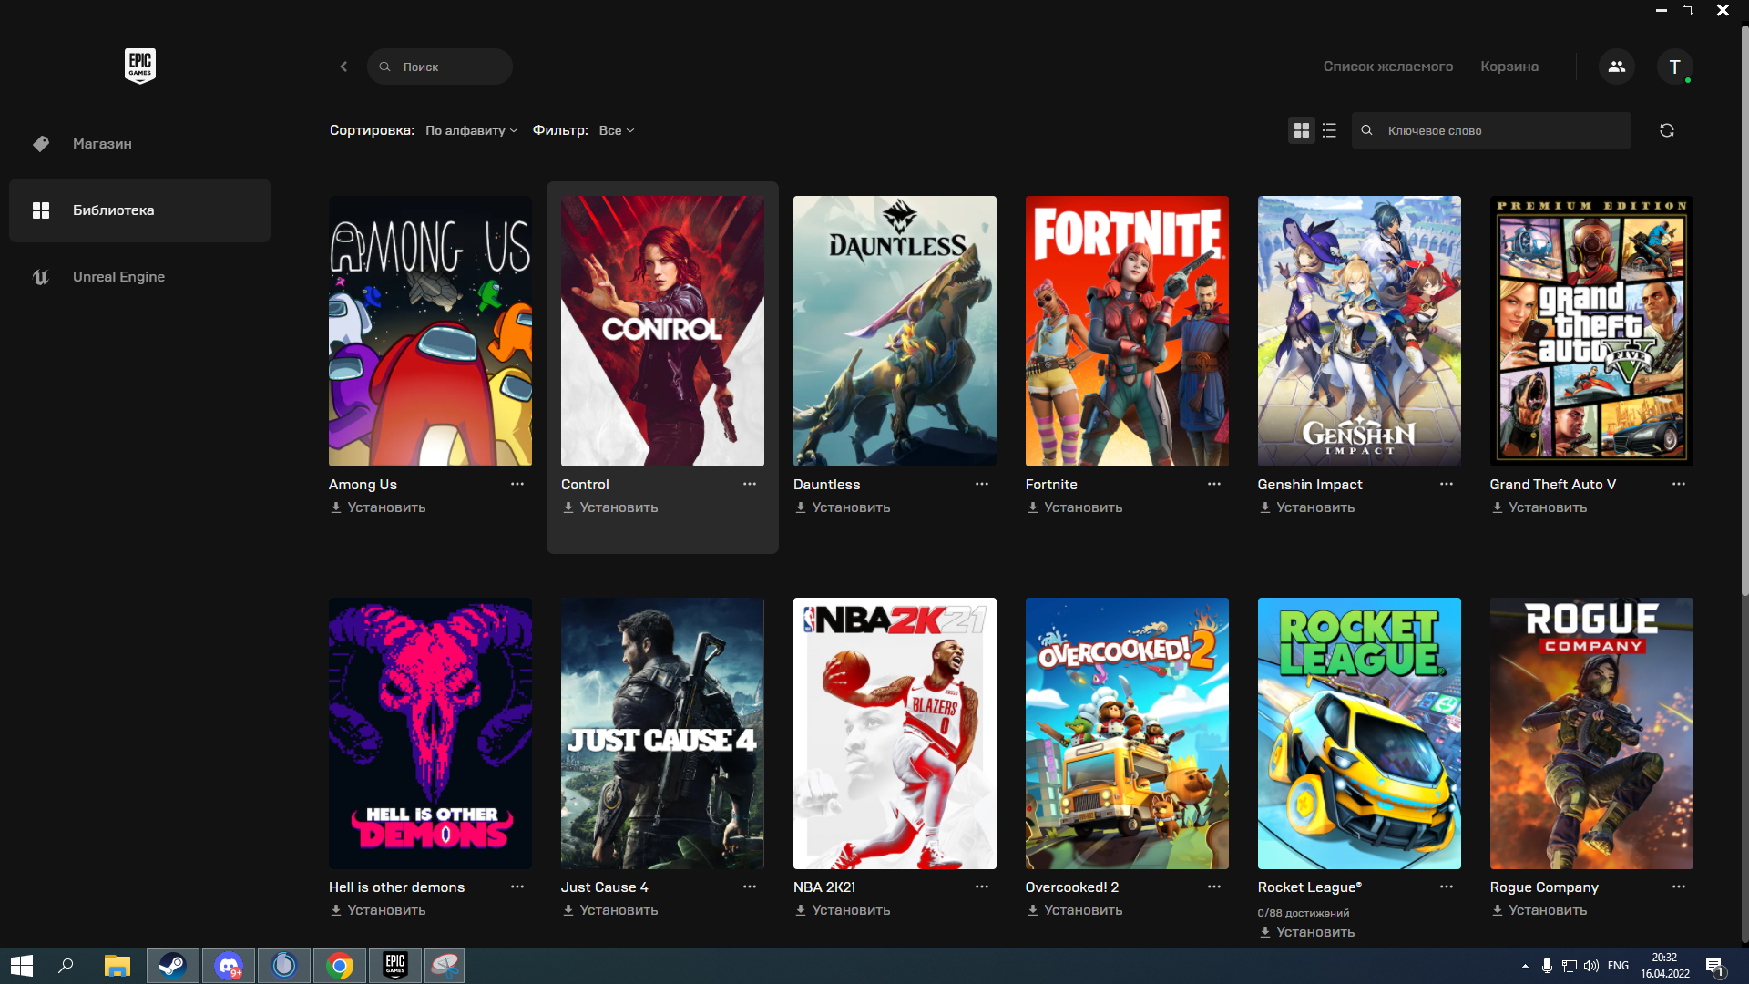Click the volume icon in system tray

click(x=1591, y=966)
